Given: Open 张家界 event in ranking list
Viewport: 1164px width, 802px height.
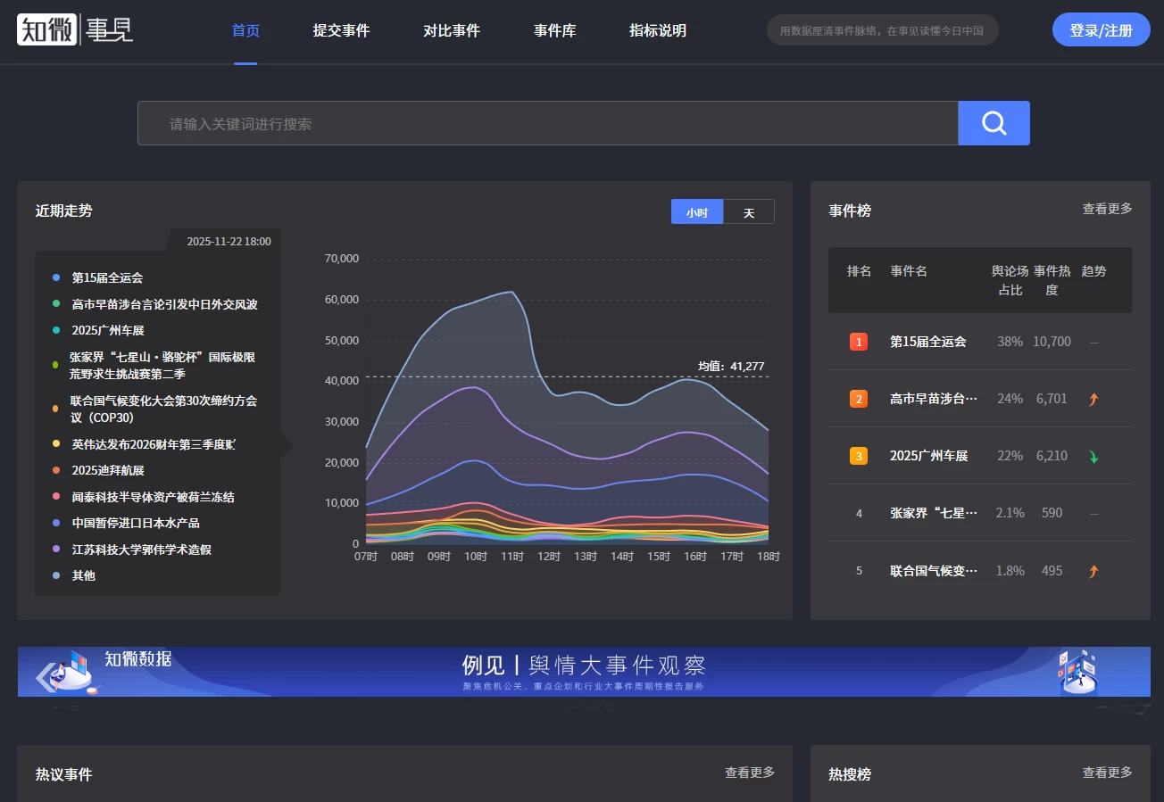Looking at the screenshot, I should pos(933,513).
